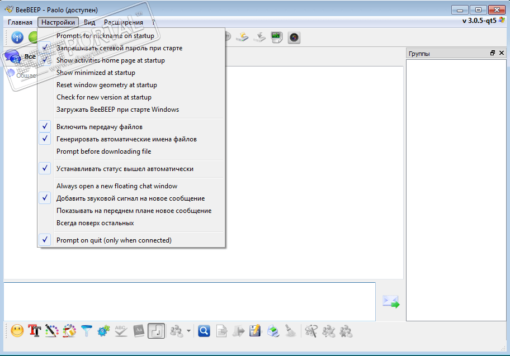Click the send file document icon

pos(221,331)
